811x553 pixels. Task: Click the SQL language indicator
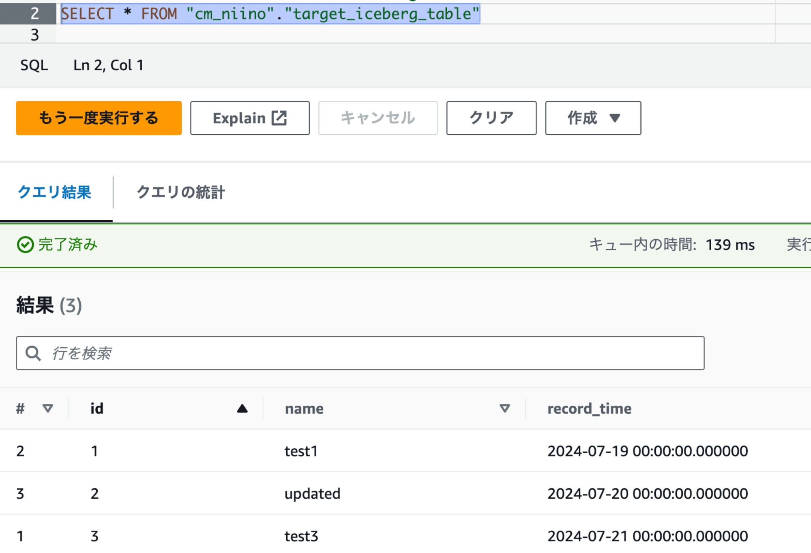[x=34, y=65]
